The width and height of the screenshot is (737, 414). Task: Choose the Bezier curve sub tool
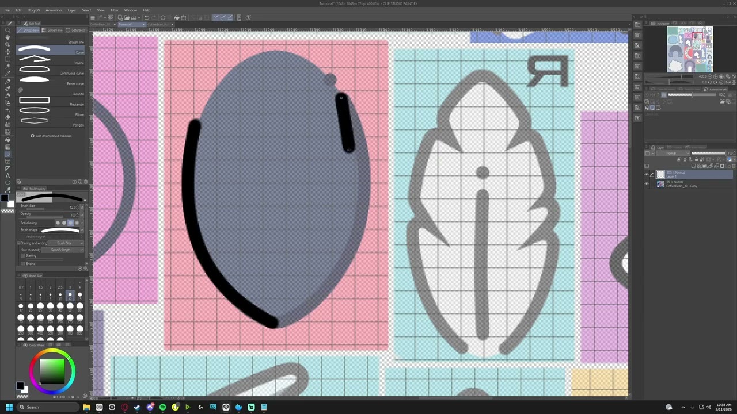click(51, 81)
